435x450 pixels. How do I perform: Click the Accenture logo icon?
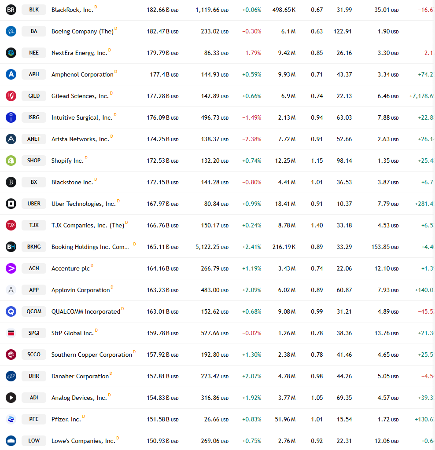11,268
